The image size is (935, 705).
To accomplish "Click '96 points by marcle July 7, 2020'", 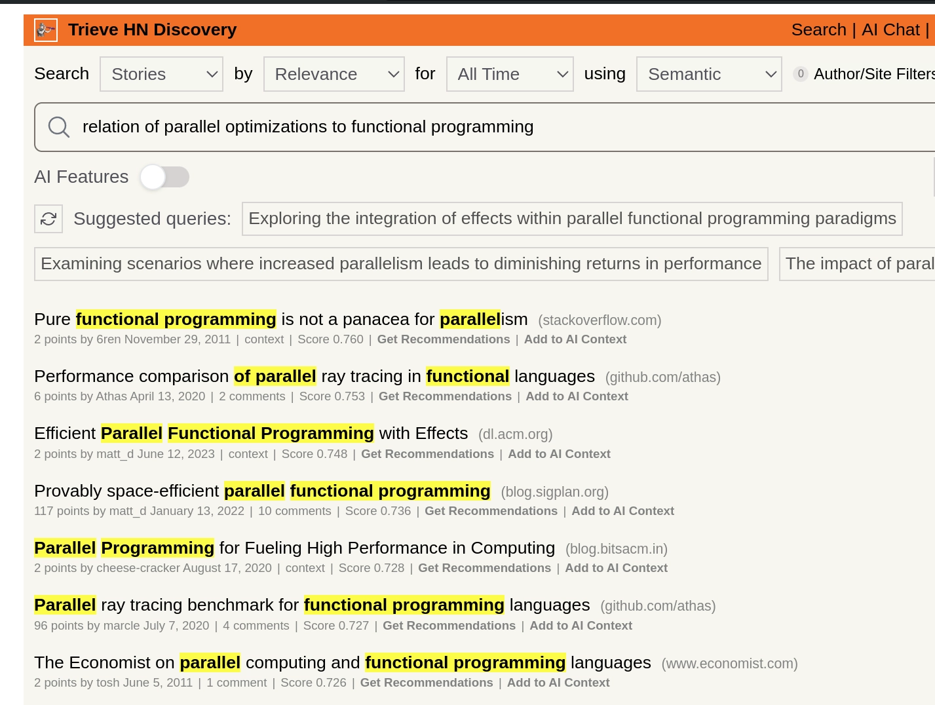I will tap(122, 626).
